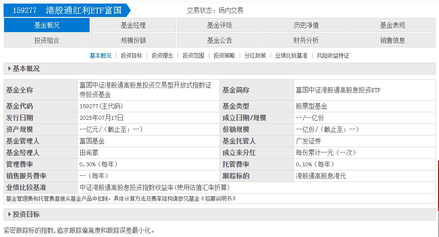Collapse the 投资目标 section triangle

tap(9, 214)
